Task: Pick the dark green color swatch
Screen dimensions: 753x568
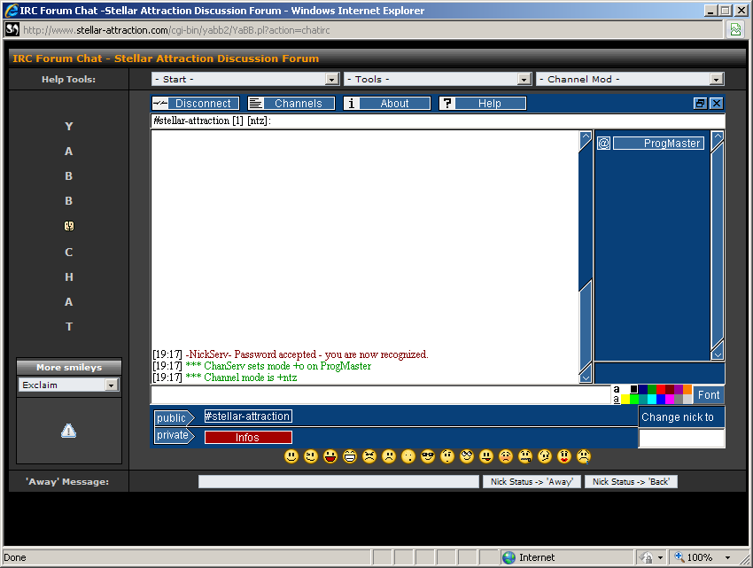Action: (652, 389)
